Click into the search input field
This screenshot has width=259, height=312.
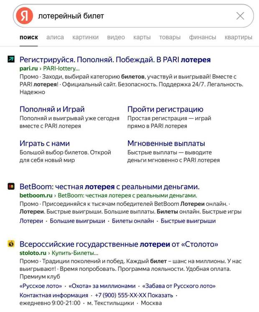(135, 16)
